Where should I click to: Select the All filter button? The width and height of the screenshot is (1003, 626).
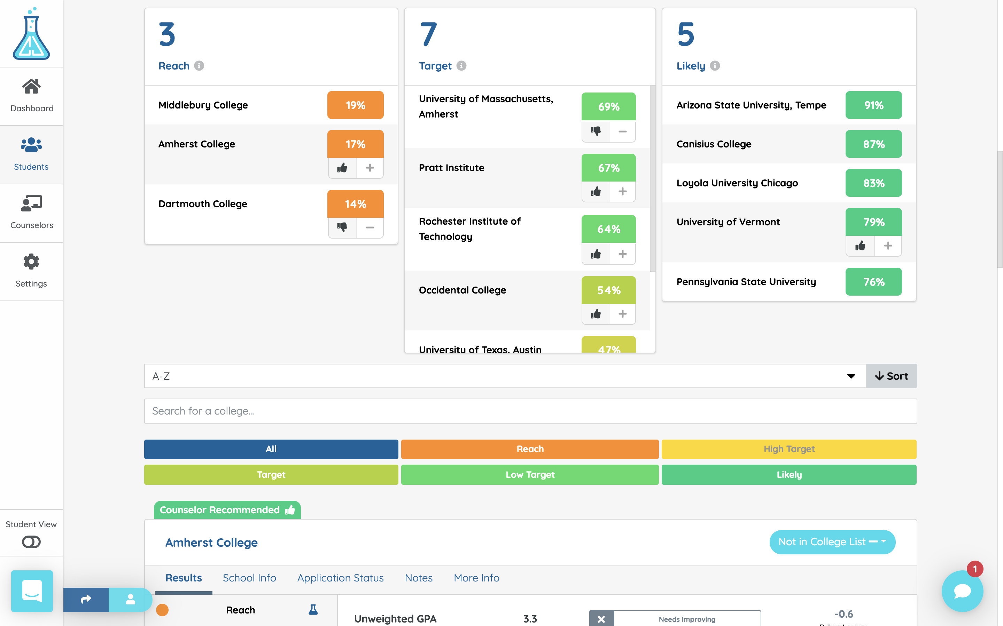pyautogui.click(x=271, y=449)
